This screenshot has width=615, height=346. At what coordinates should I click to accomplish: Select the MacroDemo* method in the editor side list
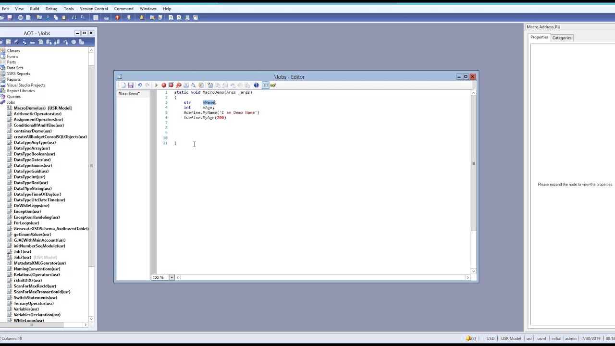tap(129, 94)
